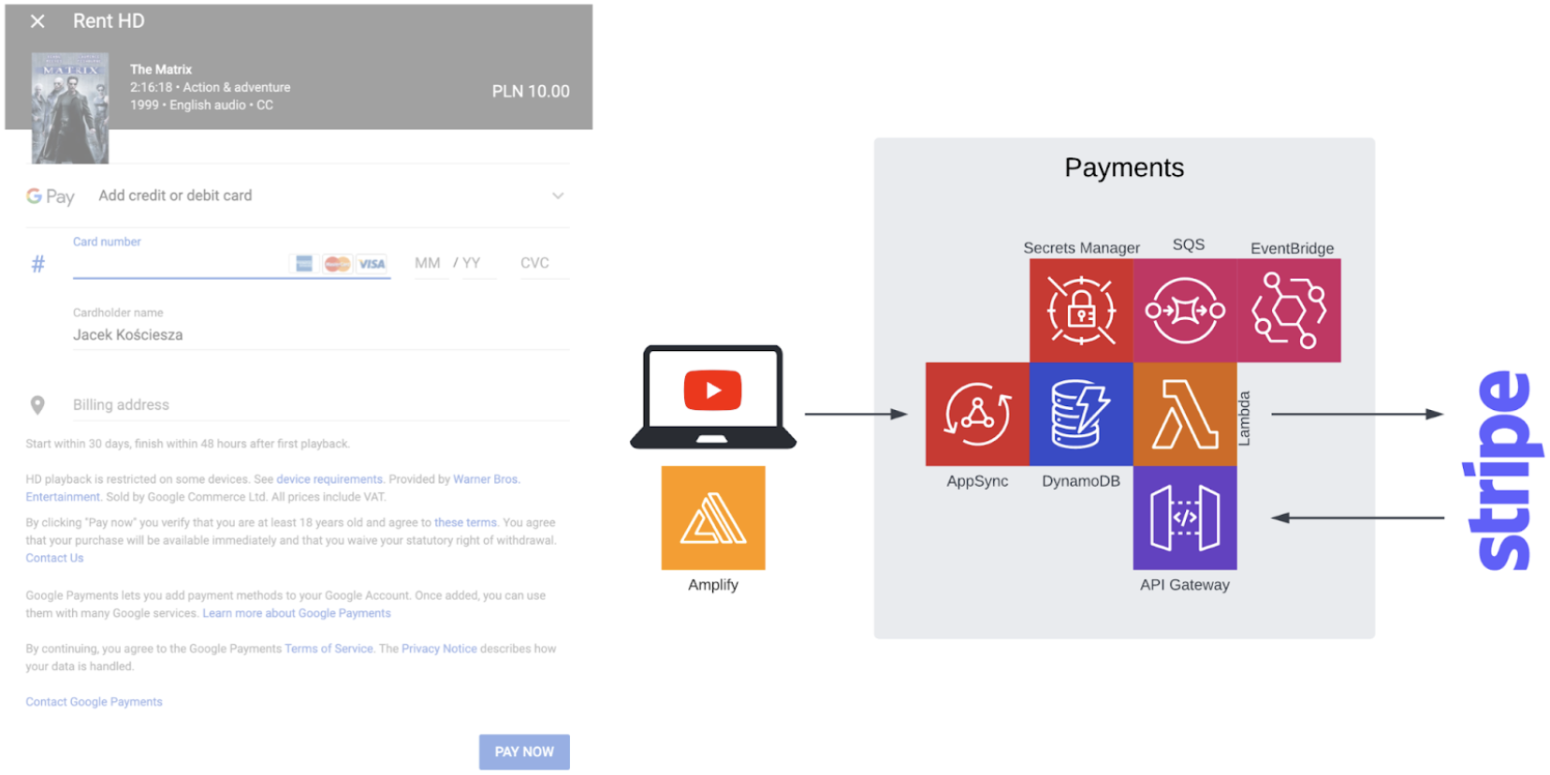Open the Contact Us link
The image size is (1550, 775).
click(54, 558)
